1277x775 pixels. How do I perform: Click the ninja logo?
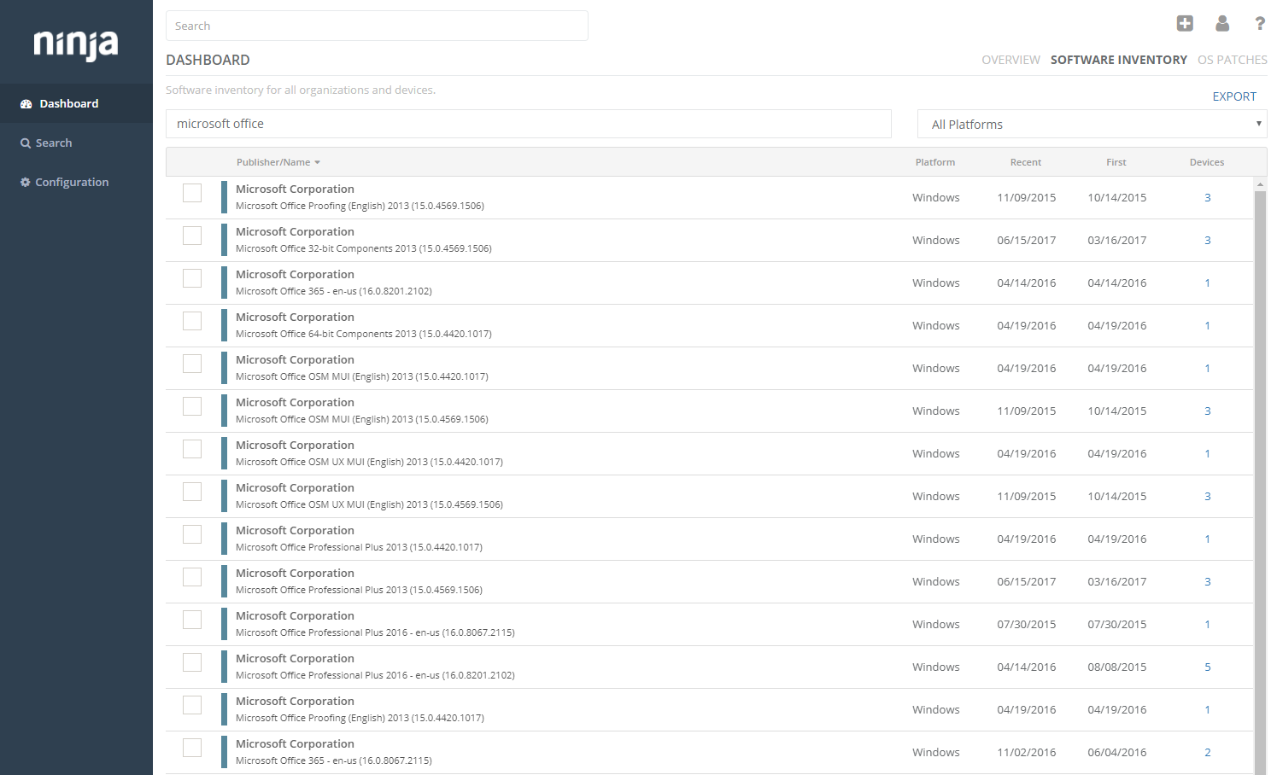point(76,44)
